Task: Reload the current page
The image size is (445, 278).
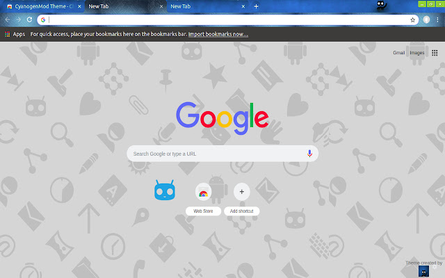Action: pos(29,19)
